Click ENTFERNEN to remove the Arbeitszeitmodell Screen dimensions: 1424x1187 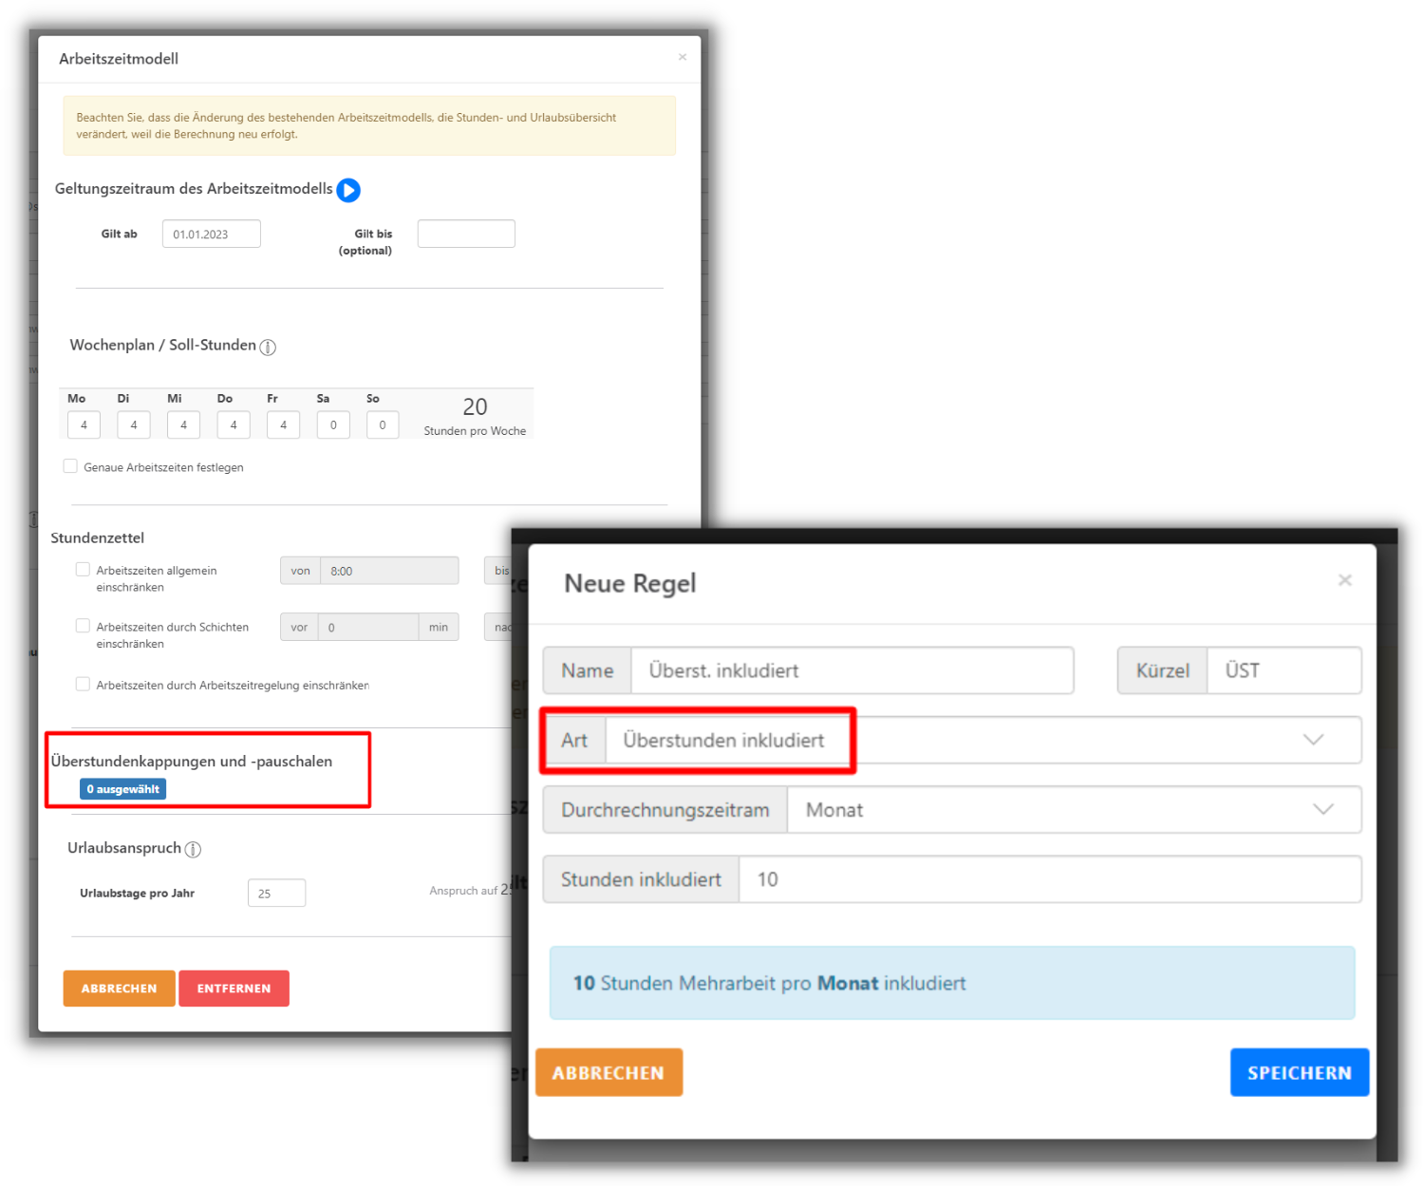(x=234, y=989)
